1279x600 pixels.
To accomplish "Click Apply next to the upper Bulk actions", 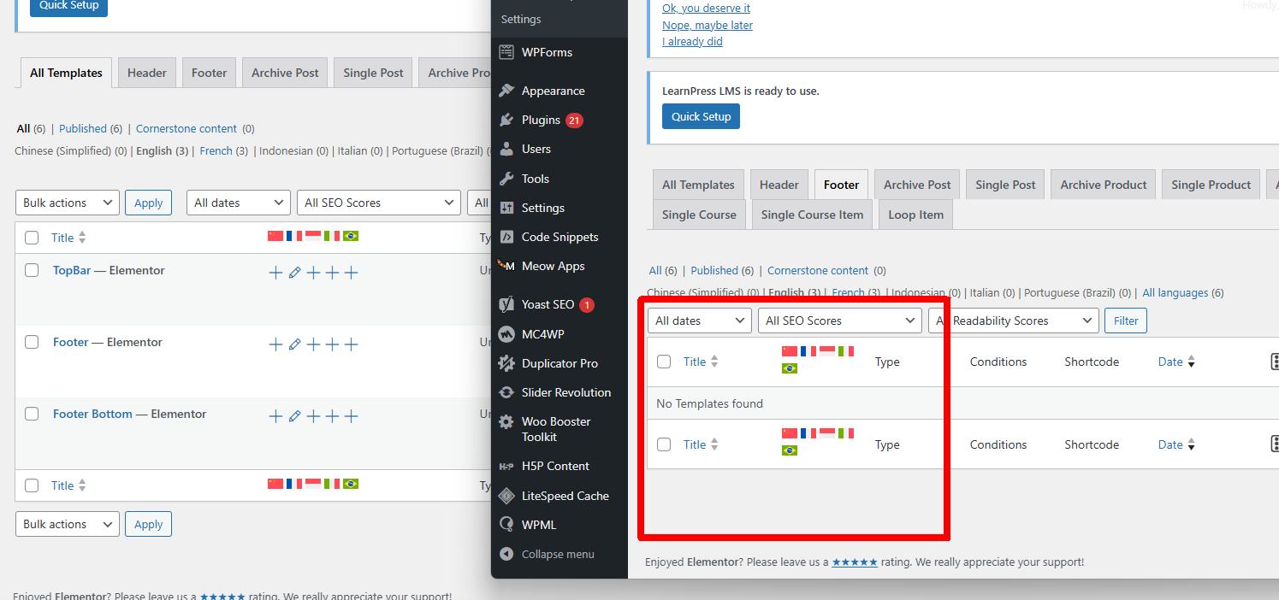I will (148, 203).
